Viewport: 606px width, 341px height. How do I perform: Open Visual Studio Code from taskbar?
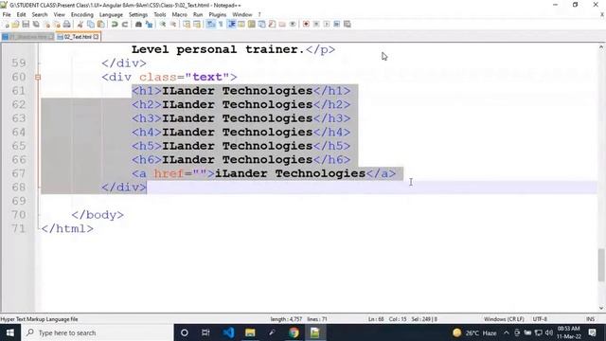[x=228, y=332]
